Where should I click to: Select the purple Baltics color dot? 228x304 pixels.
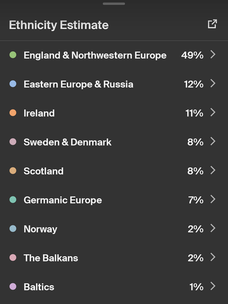tap(13, 286)
